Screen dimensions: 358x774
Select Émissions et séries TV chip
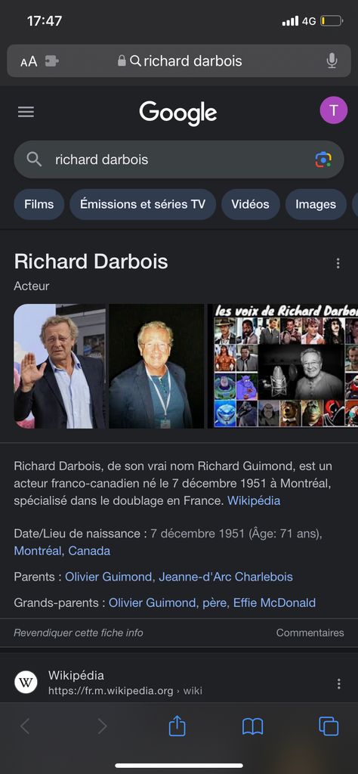(143, 204)
